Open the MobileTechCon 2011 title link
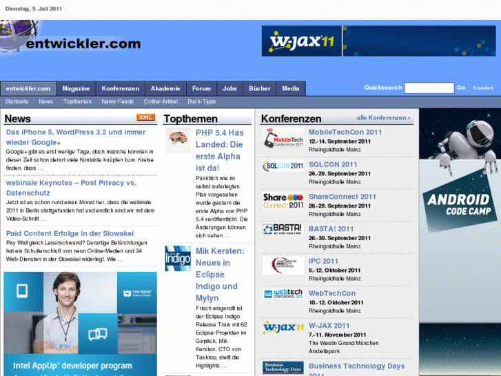Image resolution: width=501 pixels, height=376 pixels. click(x=345, y=132)
